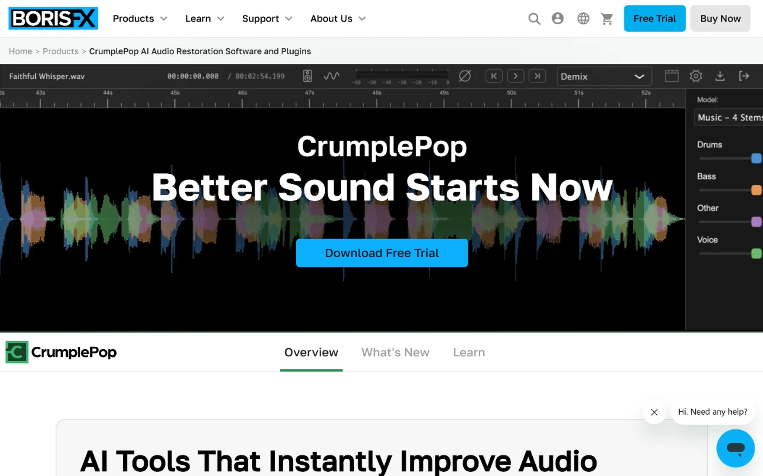Click the Free Trial button
763x476 pixels.
point(655,18)
